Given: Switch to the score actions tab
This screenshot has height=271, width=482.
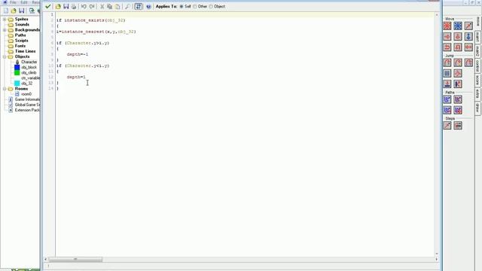Looking at the screenshot, I should pos(477,80).
